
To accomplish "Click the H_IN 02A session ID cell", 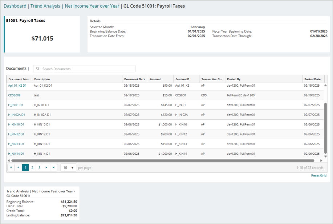I will click(182, 115).
